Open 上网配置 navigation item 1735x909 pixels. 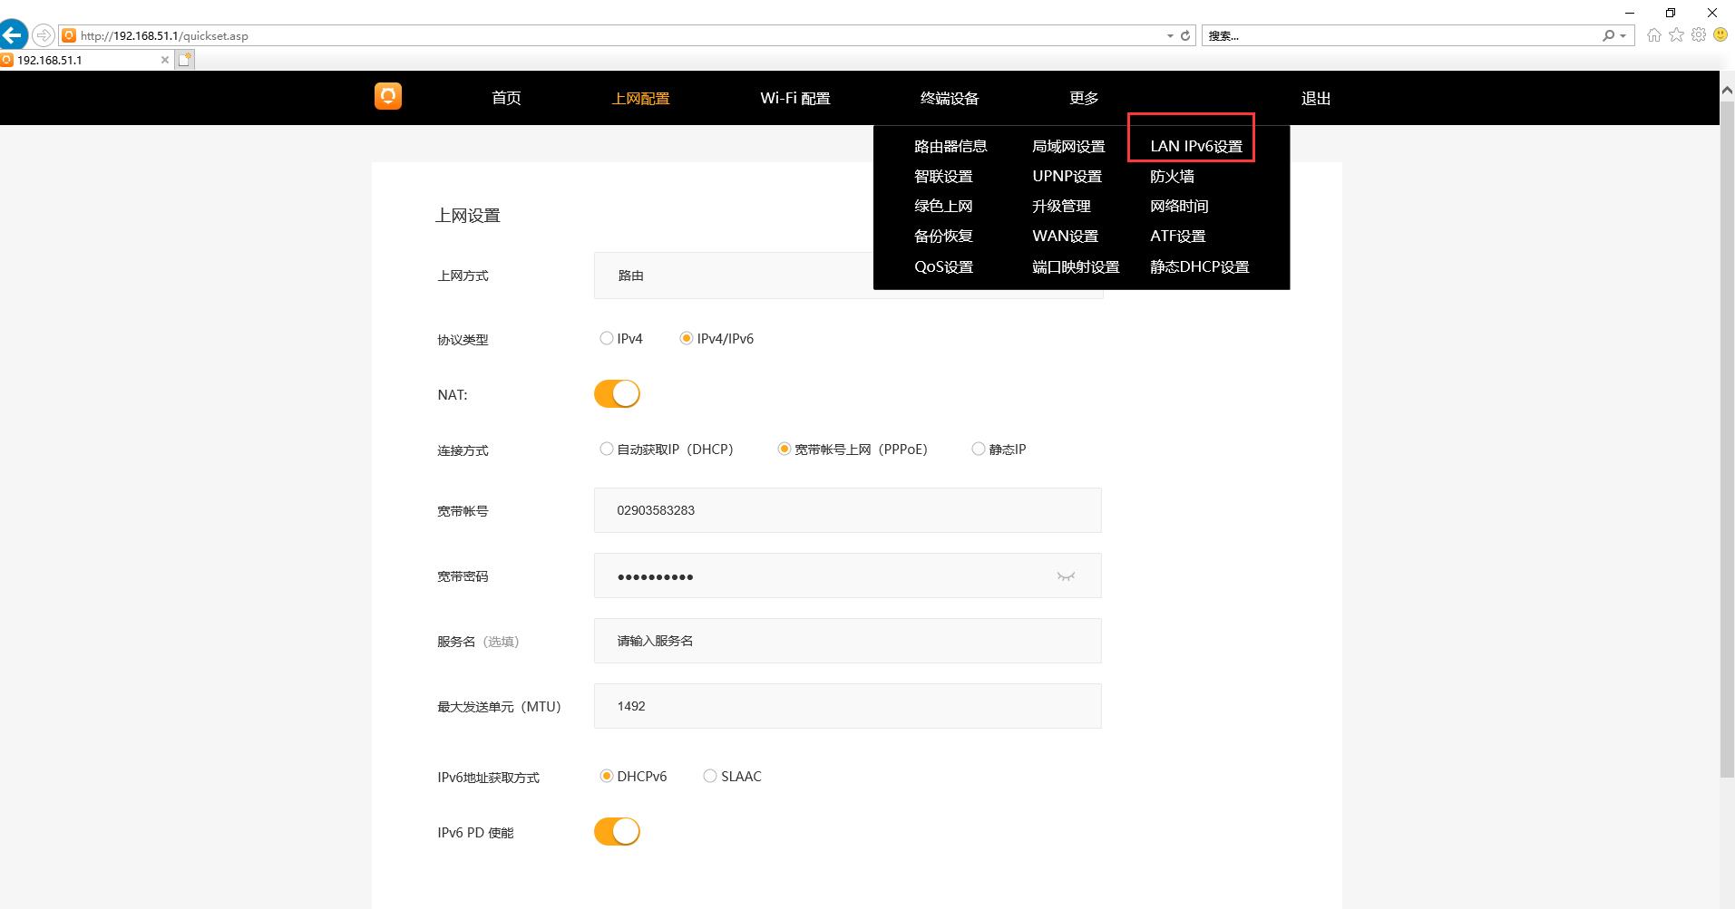click(x=640, y=98)
